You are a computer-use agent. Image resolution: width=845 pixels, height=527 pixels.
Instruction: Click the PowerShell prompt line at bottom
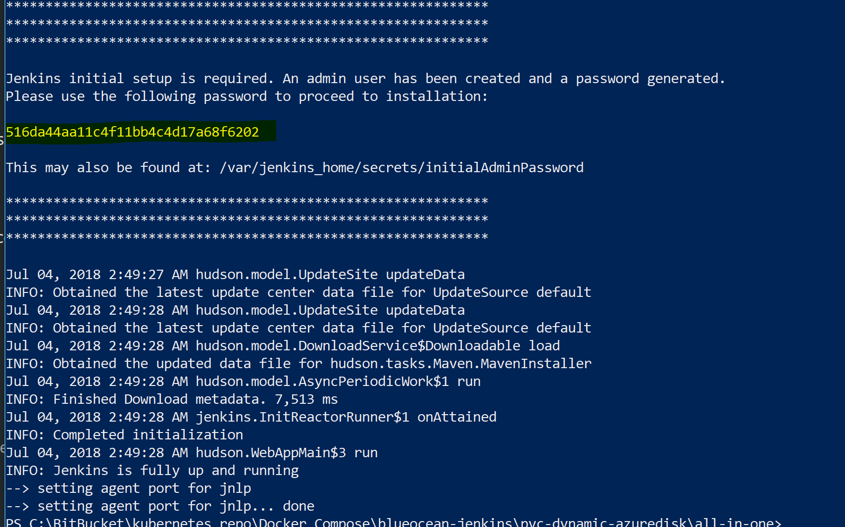coord(394,522)
